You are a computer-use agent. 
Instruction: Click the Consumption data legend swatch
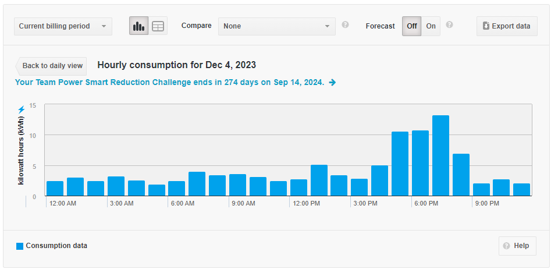pyautogui.click(x=20, y=246)
